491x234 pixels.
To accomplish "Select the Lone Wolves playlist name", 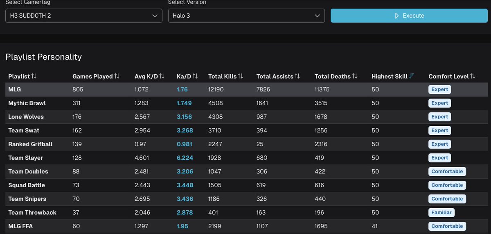I will (26, 117).
